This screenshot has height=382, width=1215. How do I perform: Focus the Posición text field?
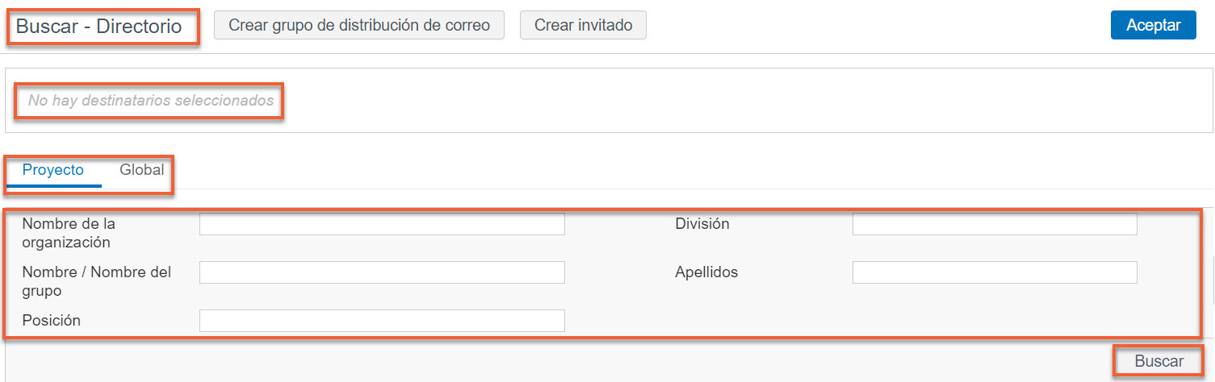click(382, 321)
